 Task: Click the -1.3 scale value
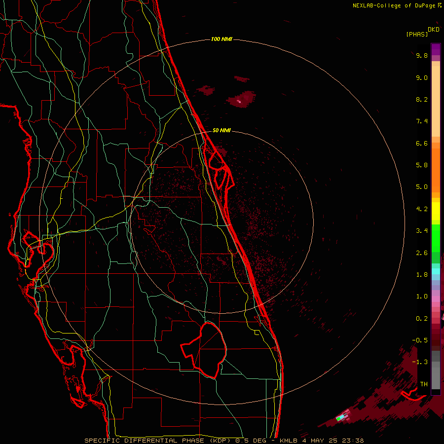[420, 362]
